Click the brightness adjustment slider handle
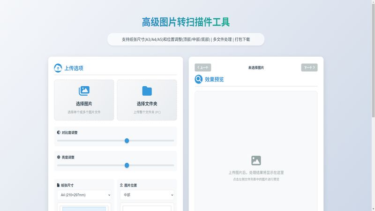The width and height of the screenshot is (375, 211). [x=127, y=165]
